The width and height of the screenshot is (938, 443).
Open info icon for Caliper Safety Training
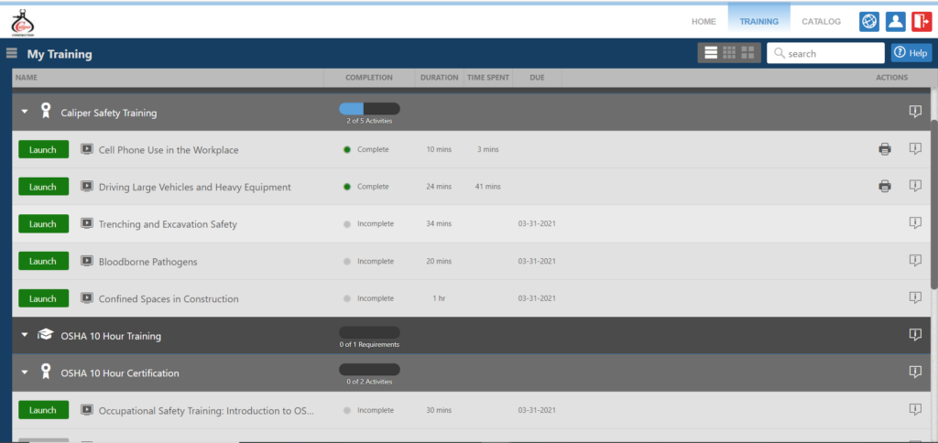[x=915, y=111]
